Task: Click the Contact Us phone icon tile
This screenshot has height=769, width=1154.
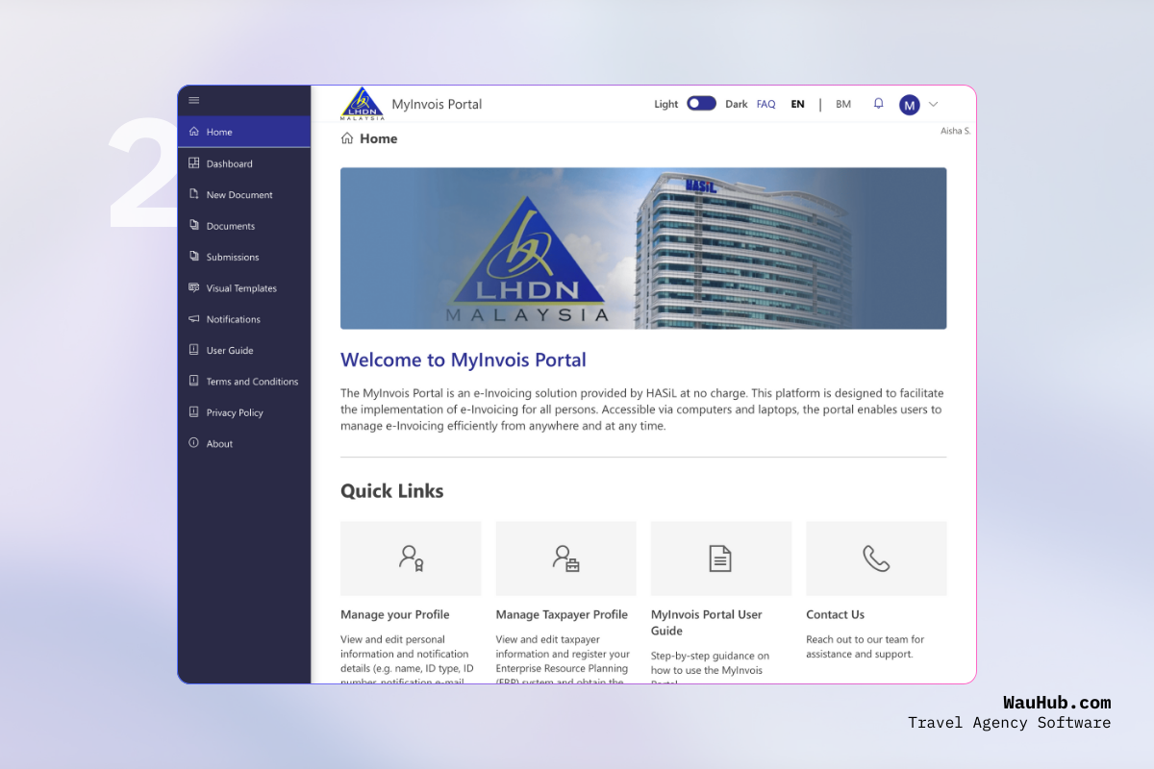Action: coord(876,558)
